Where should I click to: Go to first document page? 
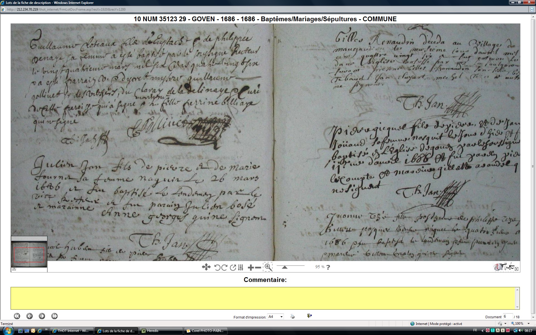pos(17,316)
